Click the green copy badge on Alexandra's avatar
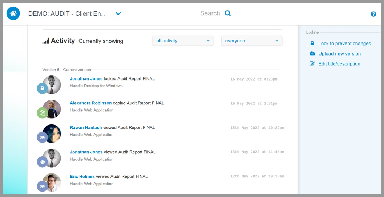 [43, 113]
